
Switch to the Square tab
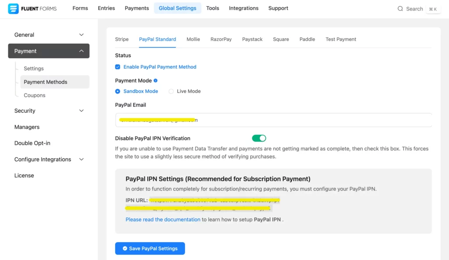point(281,39)
